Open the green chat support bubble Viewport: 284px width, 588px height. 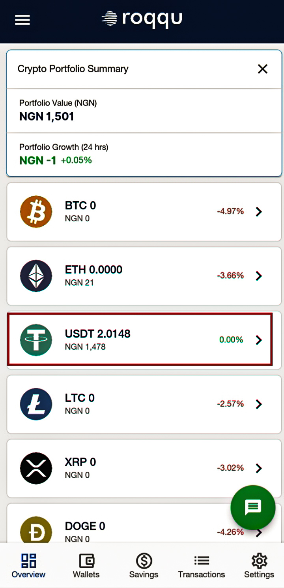coord(253,507)
